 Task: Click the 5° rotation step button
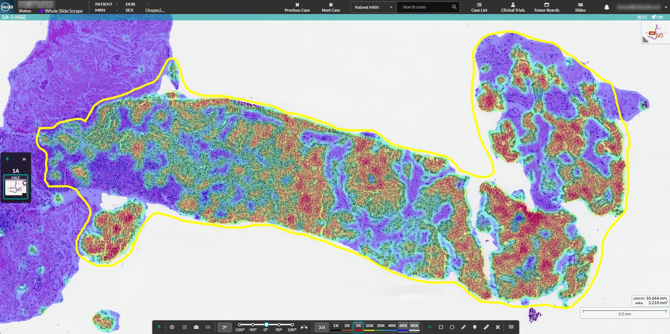pos(224,327)
